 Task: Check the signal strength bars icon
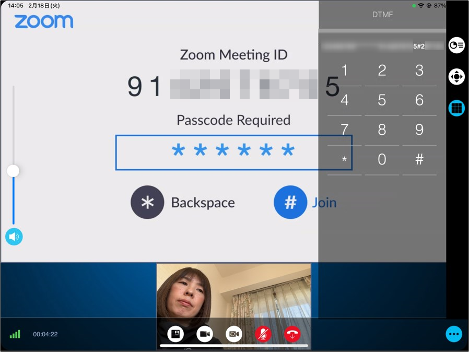(15, 334)
